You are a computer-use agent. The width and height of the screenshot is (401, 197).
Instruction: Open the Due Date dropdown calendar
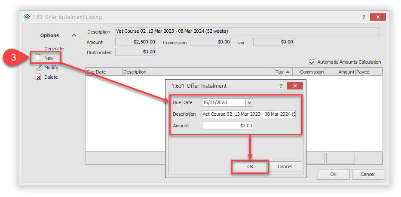tap(249, 103)
